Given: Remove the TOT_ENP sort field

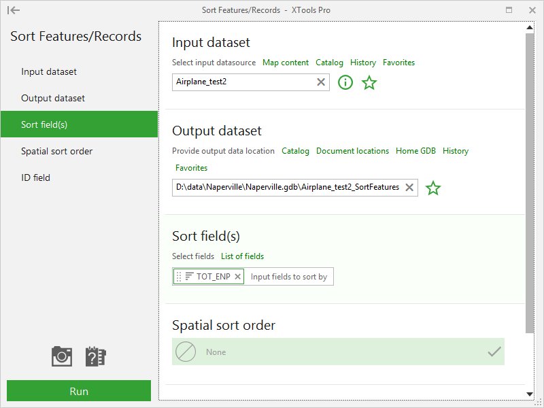Looking at the screenshot, I should click(237, 277).
